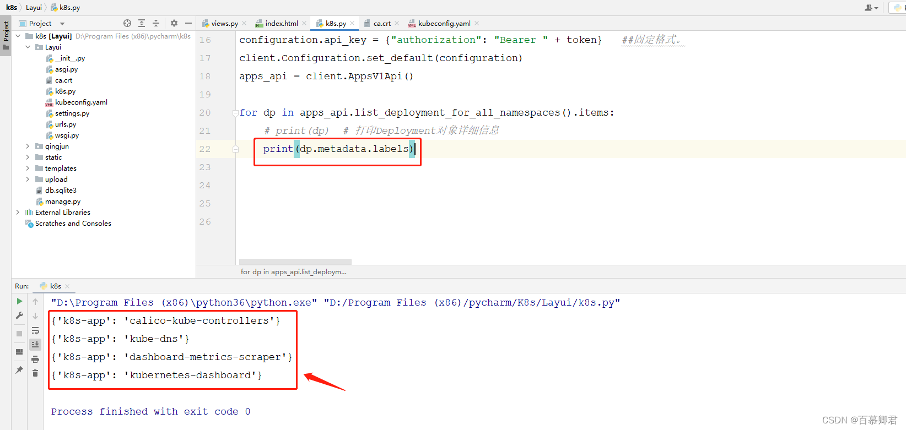Viewport: 906px width, 430px height.
Task: Rerun the k8s script with green arrow
Action: point(19,301)
